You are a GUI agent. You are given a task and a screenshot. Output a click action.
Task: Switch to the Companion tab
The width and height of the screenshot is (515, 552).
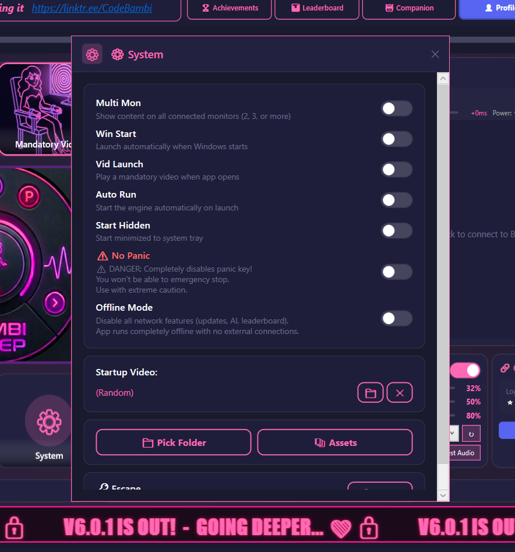tap(409, 8)
